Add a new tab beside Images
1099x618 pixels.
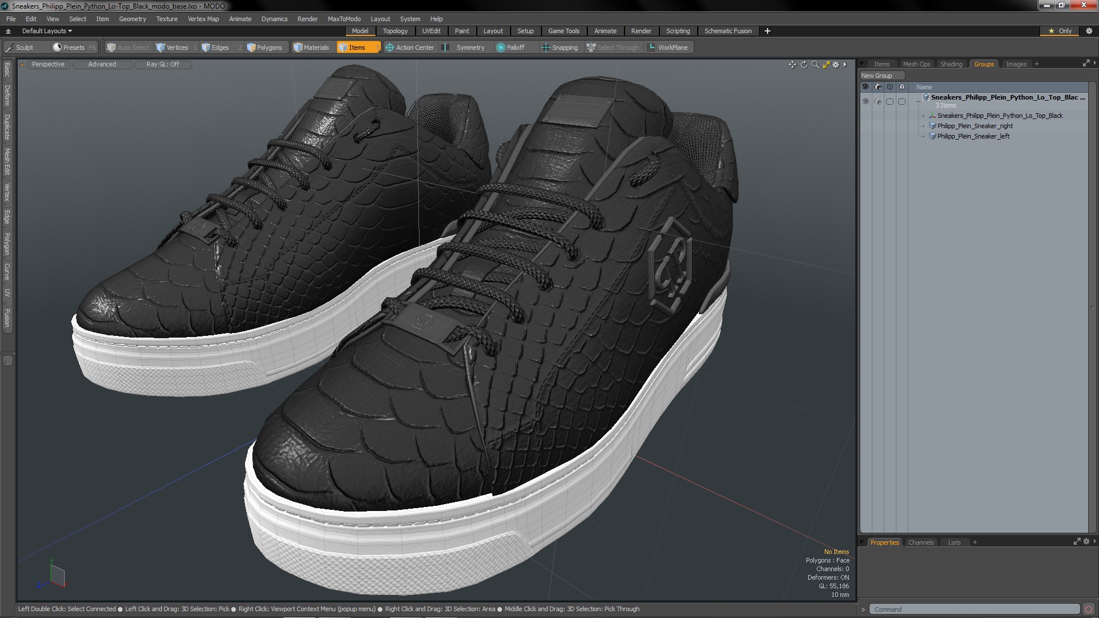tap(1037, 64)
